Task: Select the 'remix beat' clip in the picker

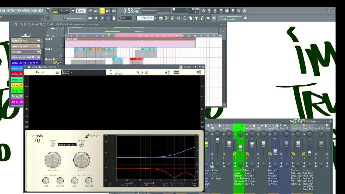Action: coord(26,52)
